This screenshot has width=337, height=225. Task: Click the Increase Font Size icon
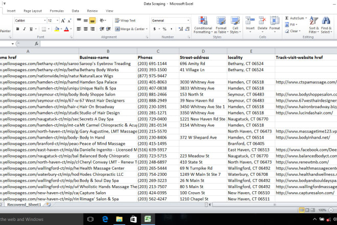63,20
